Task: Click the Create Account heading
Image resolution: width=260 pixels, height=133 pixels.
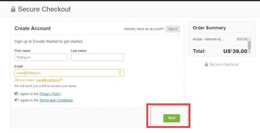Action: coord(32,28)
